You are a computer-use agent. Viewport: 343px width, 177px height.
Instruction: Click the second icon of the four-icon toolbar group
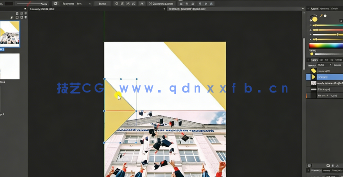point(122,4)
